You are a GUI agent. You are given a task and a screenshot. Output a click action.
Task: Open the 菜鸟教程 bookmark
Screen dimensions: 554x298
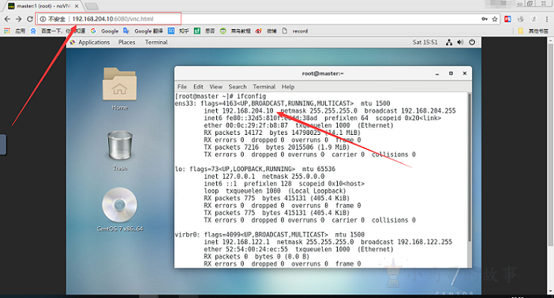tap(235, 31)
